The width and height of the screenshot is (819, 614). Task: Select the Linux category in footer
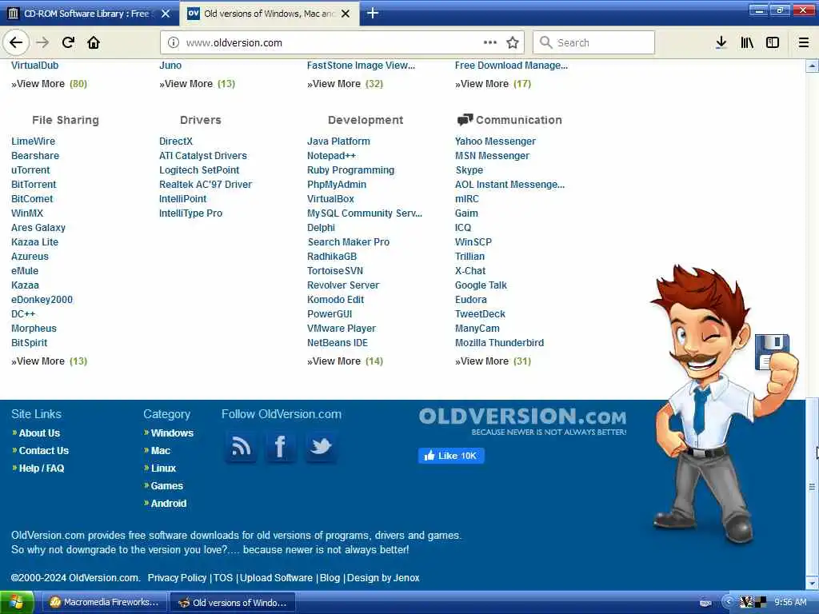tap(163, 468)
